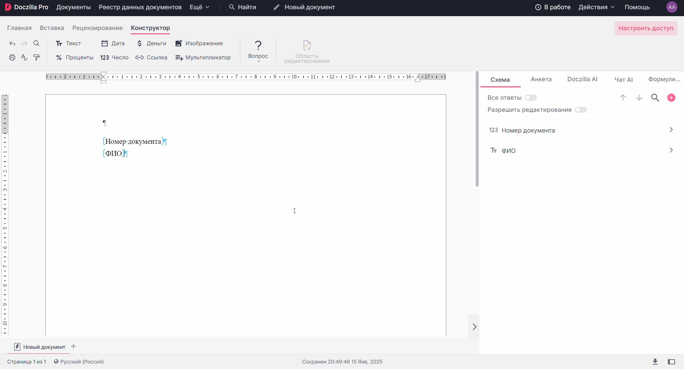
Task: Insert a Money field
Action: [x=151, y=43]
